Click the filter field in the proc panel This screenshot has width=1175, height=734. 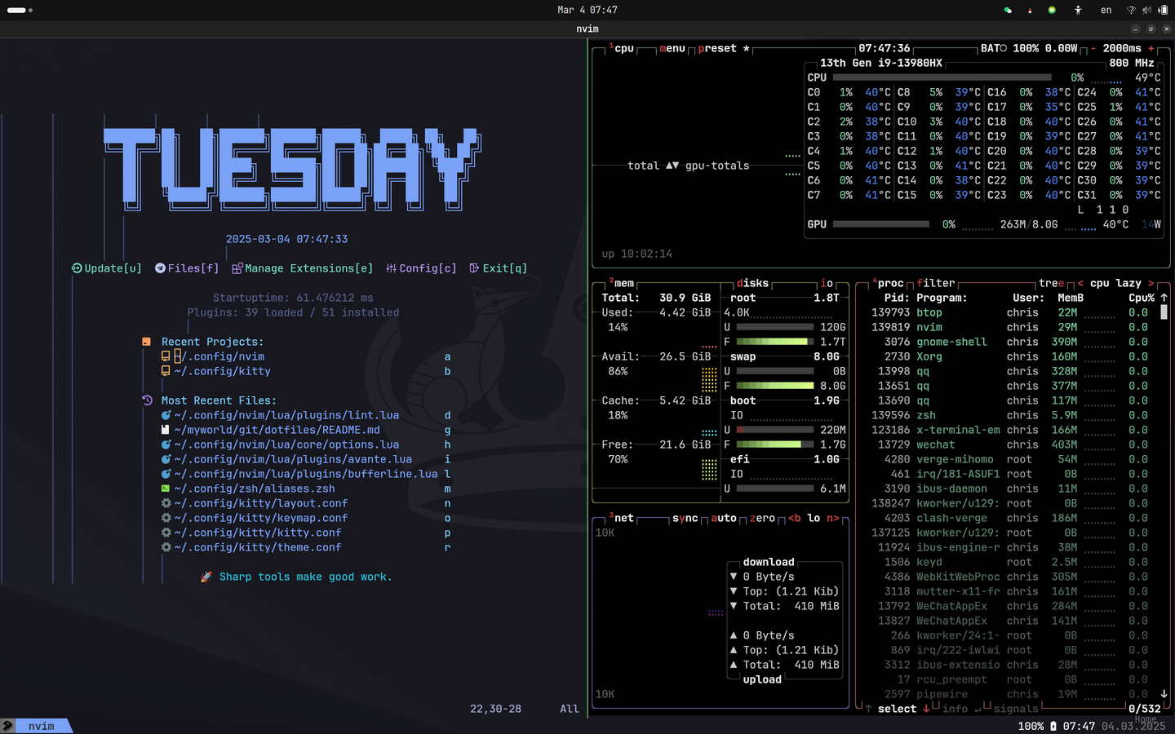coord(935,283)
